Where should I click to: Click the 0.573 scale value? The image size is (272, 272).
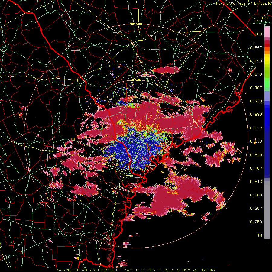256,141
